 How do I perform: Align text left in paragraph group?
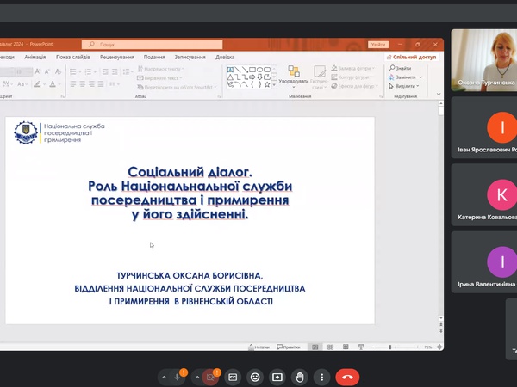pyautogui.click(x=73, y=84)
